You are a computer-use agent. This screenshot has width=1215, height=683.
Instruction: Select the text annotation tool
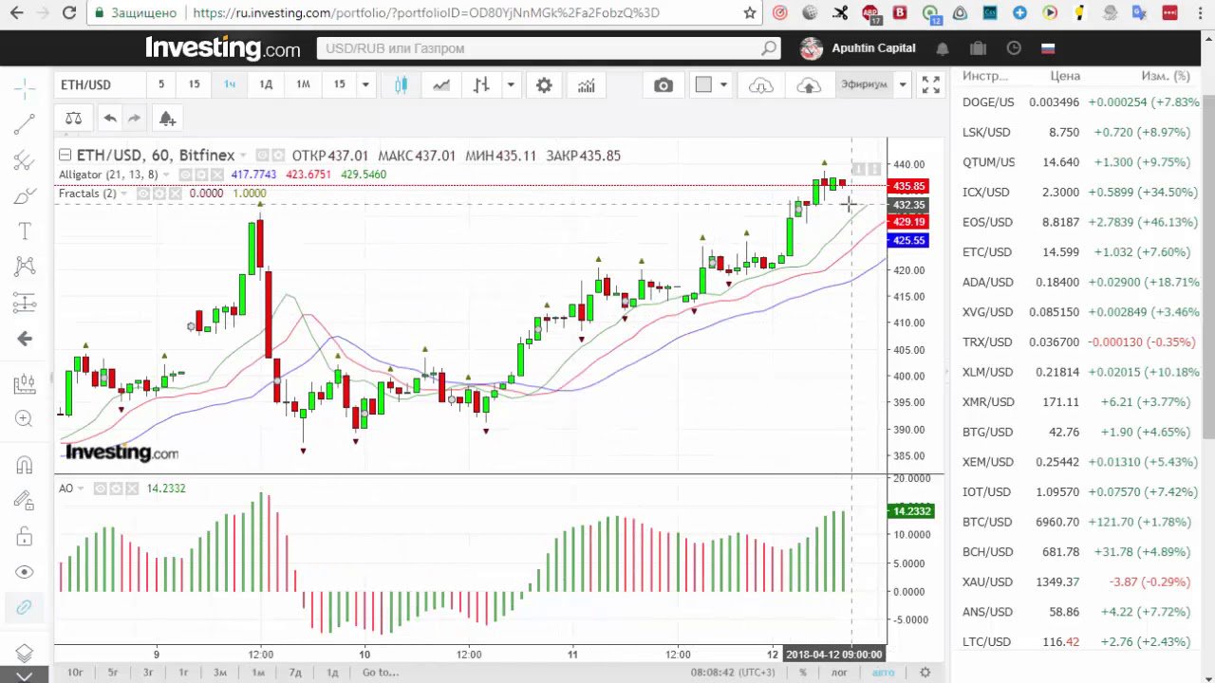tap(25, 231)
